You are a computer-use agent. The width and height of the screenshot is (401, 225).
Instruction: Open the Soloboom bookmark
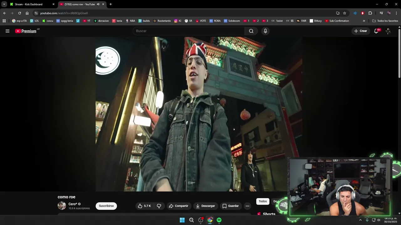(232, 21)
